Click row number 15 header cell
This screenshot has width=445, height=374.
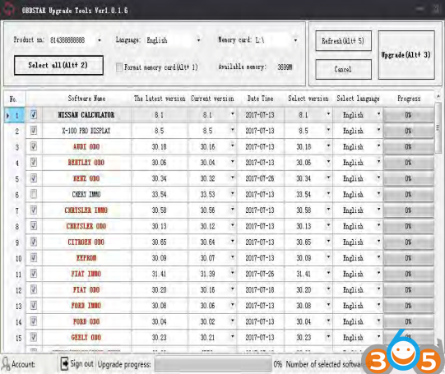point(15,338)
